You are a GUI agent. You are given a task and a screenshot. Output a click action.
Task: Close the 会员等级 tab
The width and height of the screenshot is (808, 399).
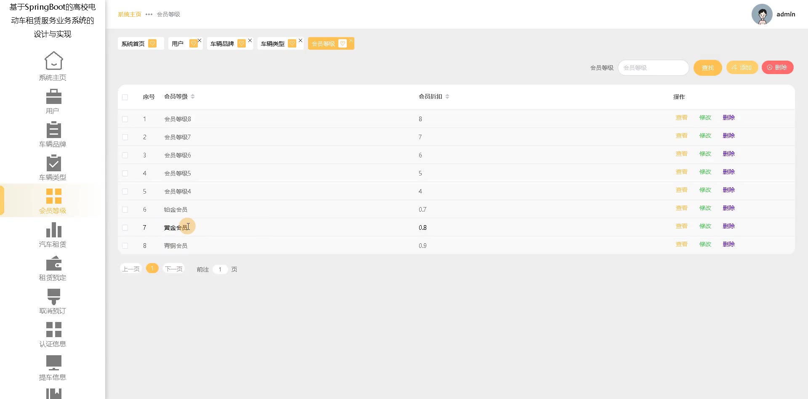tap(351, 40)
